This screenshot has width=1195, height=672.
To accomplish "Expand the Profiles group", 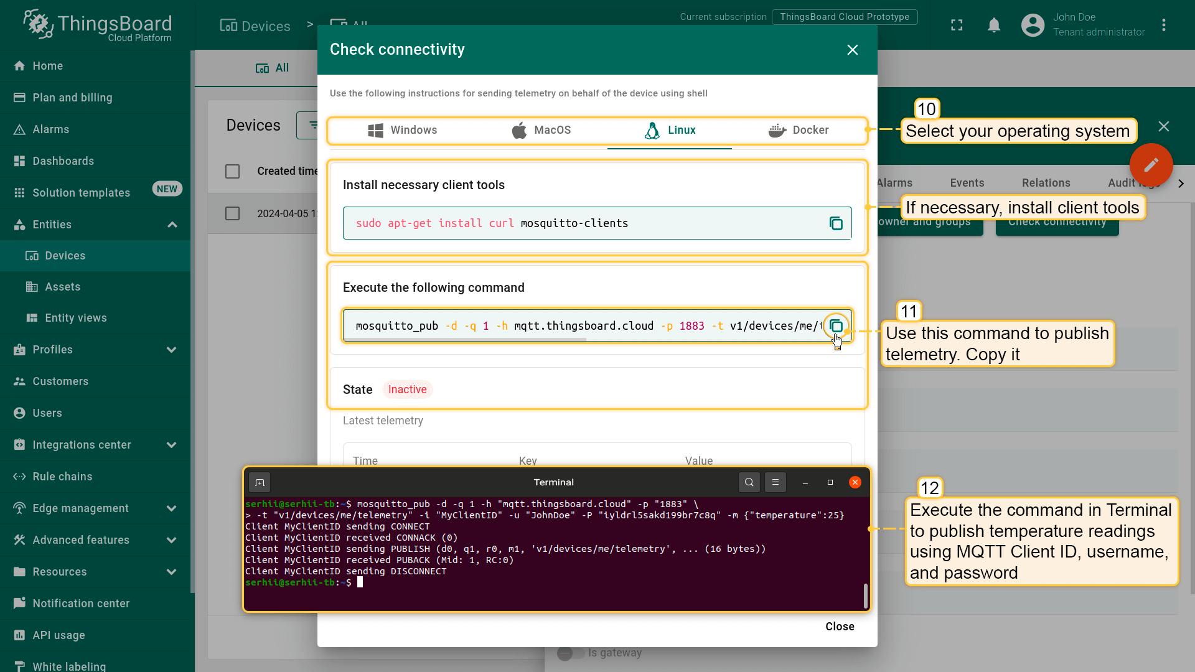I will click(x=171, y=350).
